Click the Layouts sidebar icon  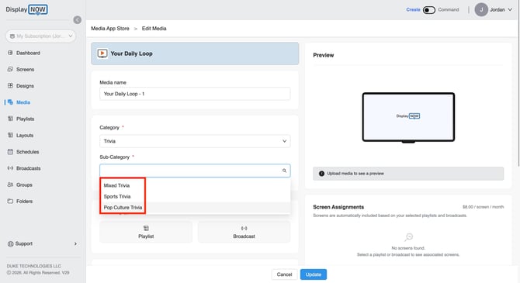coord(10,135)
